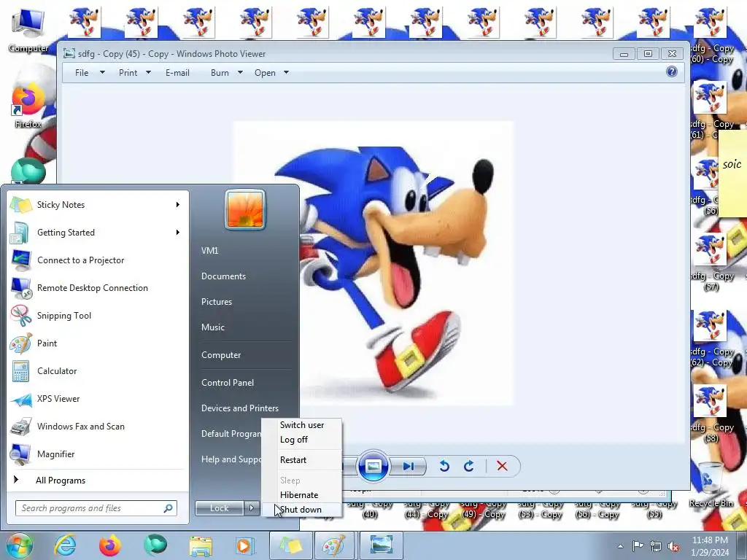This screenshot has height=560, width=747.
Task: Switch to Photo Viewer taskbar button
Action: (381, 545)
